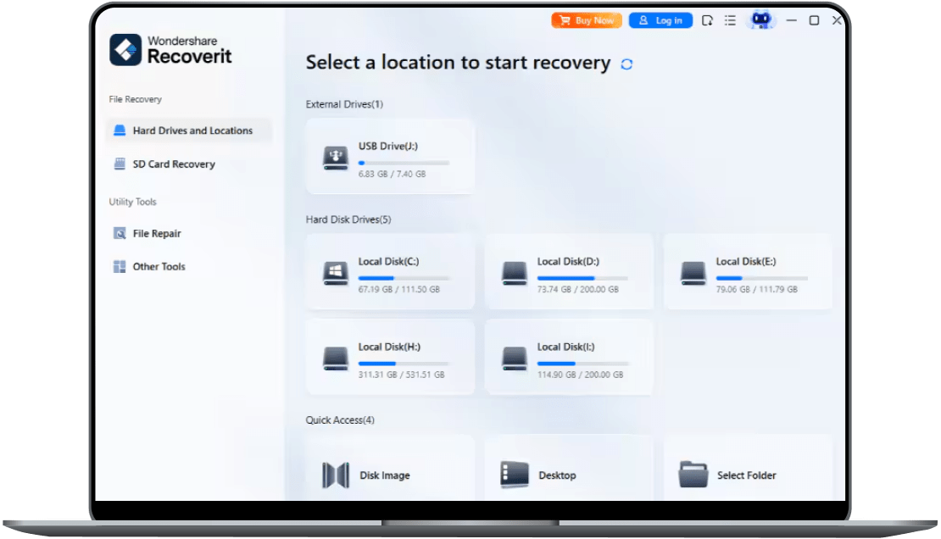Maximize the Recoverit window
Screen dimensions: 941x539
pyautogui.click(x=814, y=20)
